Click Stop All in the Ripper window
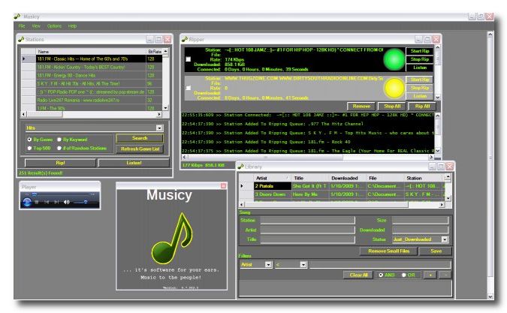507x313 pixels. tap(392, 107)
